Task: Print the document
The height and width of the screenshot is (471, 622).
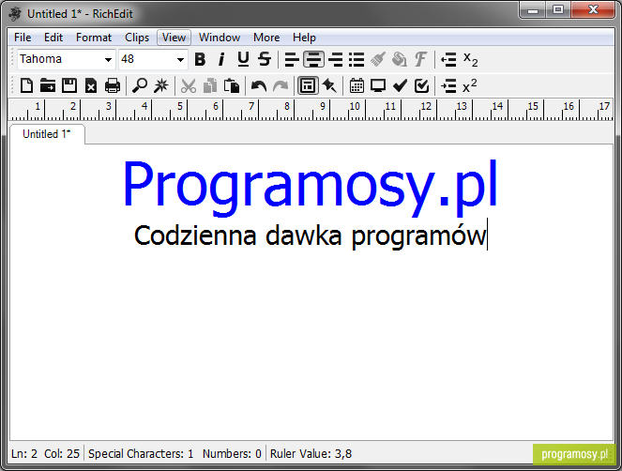Action: [113, 85]
